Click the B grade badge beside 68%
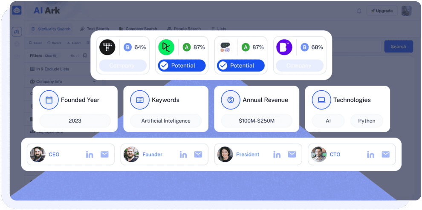Image resolution: width=422 pixels, height=210 pixels. point(305,47)
